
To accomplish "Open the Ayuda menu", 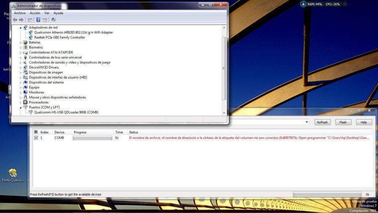I will (58, 13).
